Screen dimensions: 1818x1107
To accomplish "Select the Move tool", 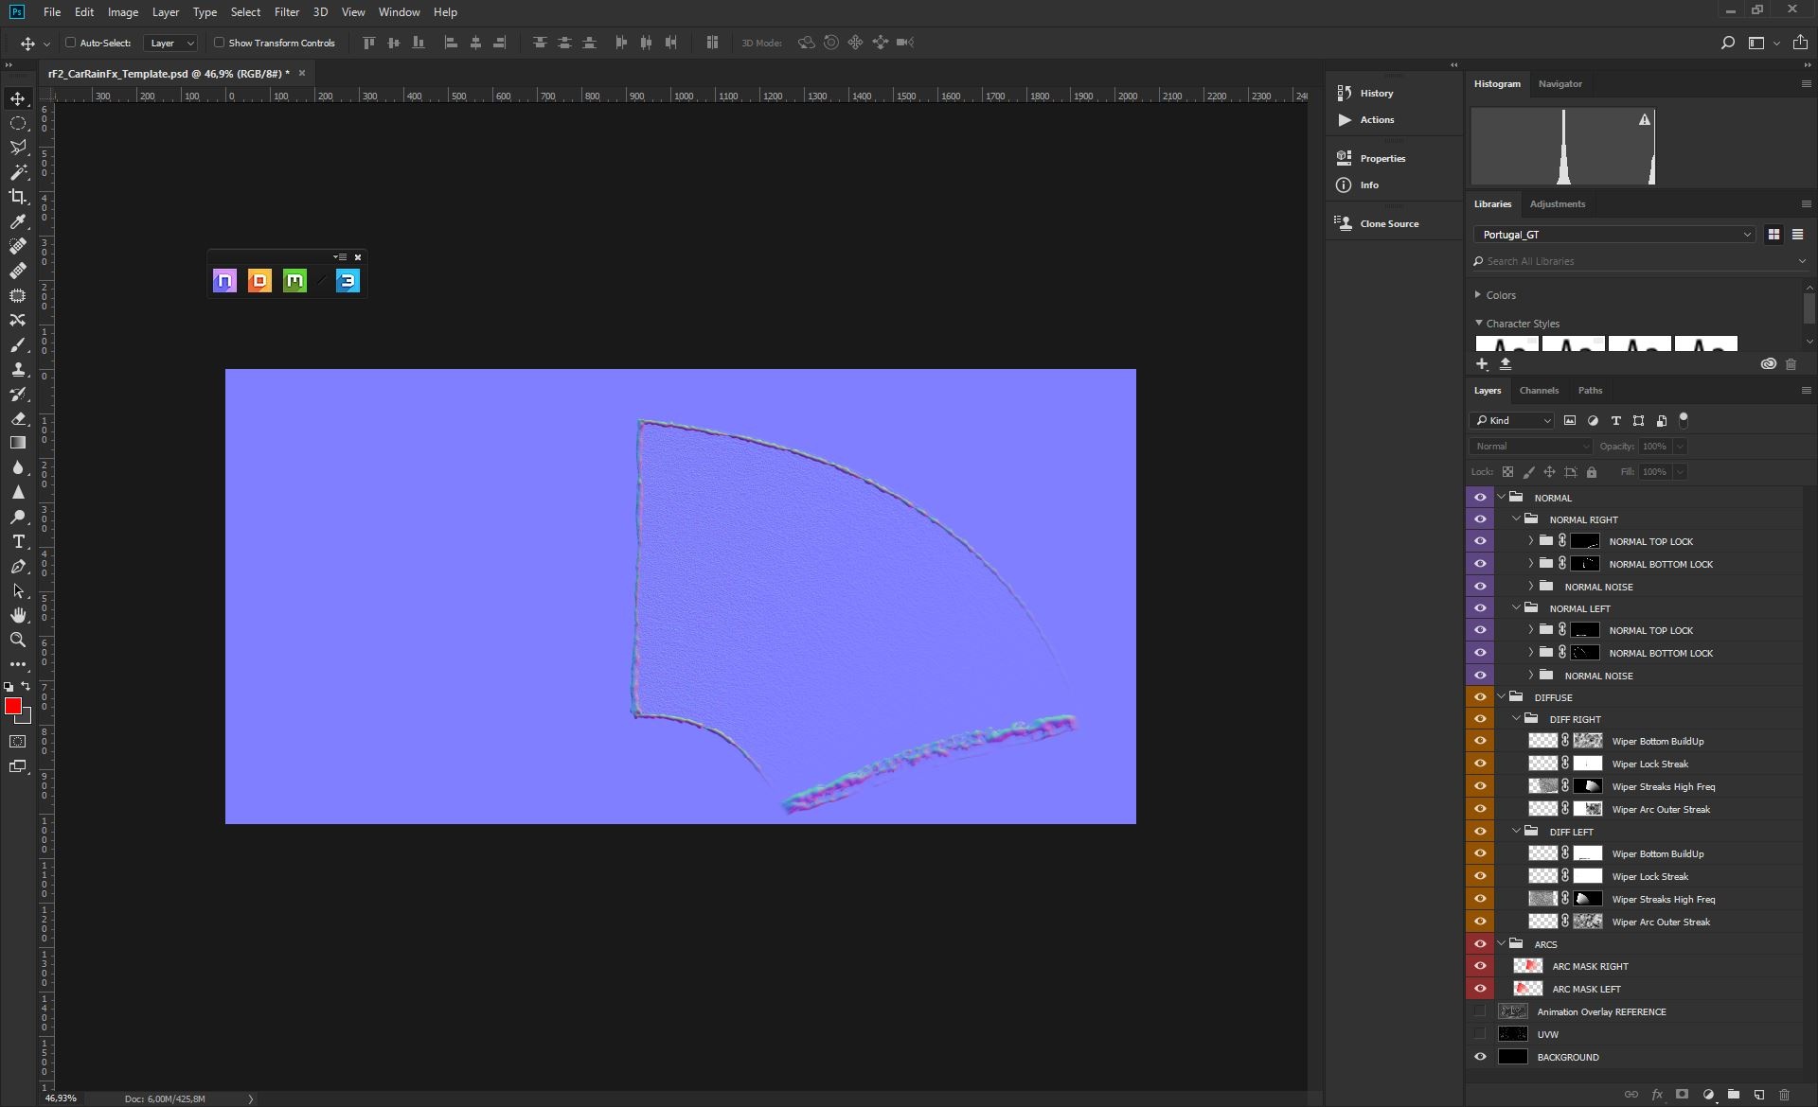I will point(18,98).
